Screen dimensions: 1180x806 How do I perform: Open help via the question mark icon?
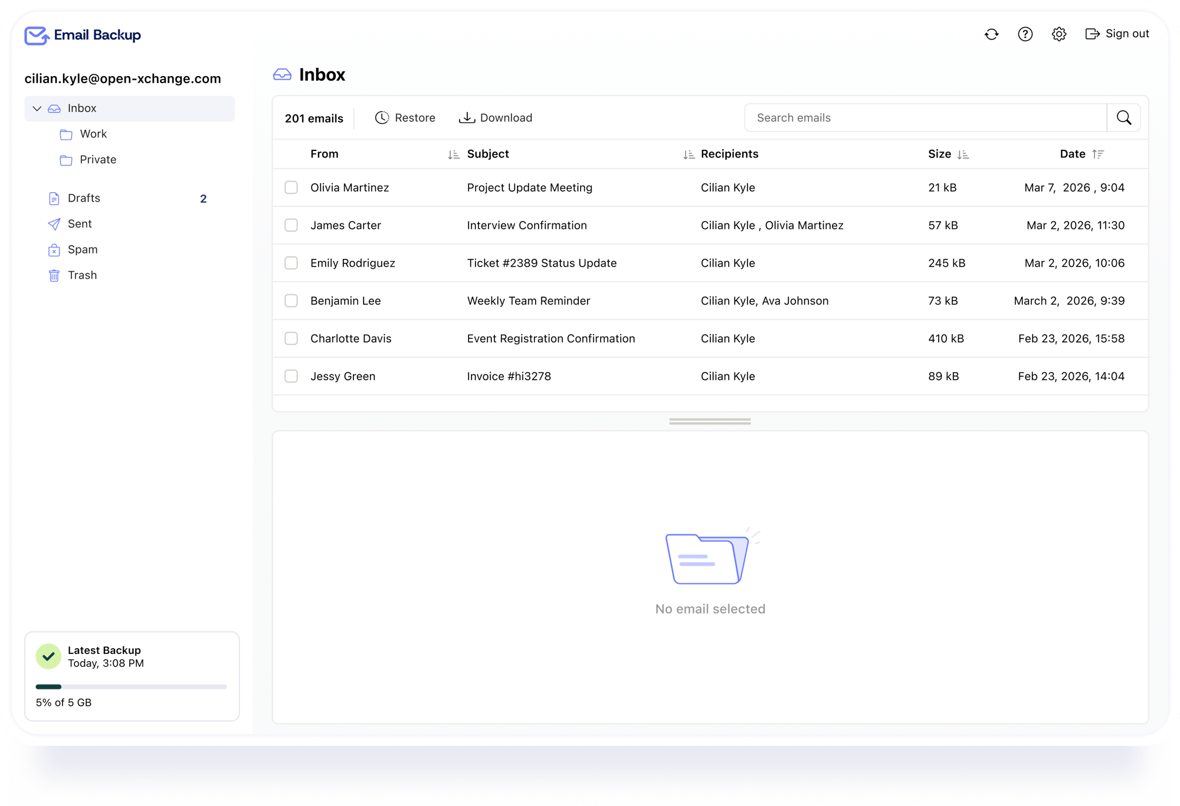click(x=1025, y=34)
